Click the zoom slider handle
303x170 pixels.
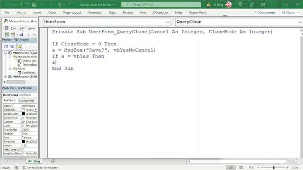(274, 168)
